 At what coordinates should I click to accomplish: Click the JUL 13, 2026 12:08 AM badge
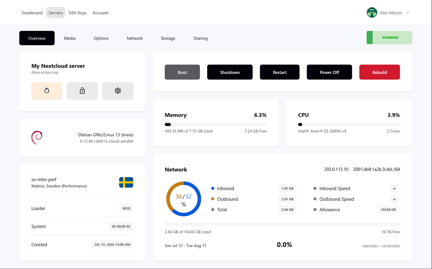(x=112, y=245)
